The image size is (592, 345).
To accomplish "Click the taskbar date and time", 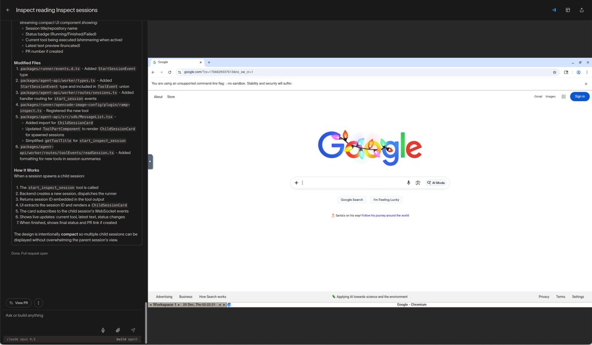I will click(199, 305).
